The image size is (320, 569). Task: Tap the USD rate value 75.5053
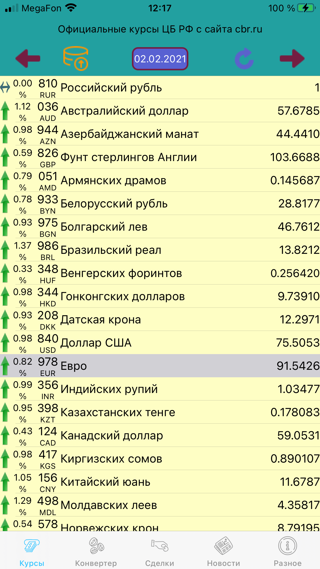[x=298, y=343]
